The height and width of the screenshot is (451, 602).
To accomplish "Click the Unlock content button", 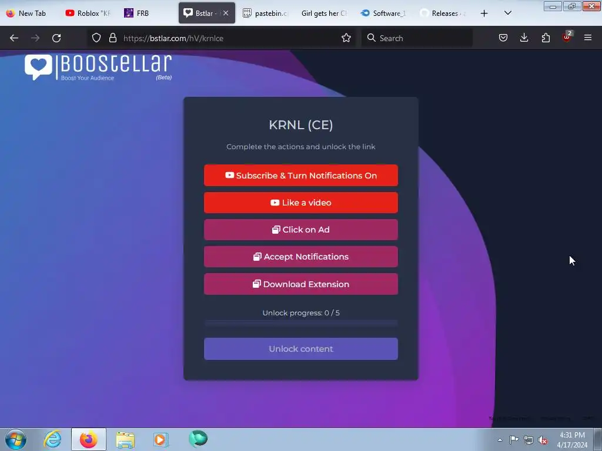I will click(301, 349).
